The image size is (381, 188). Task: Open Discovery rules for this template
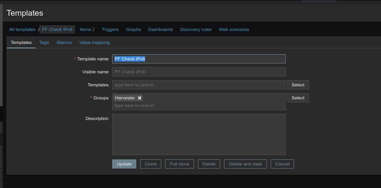[196, 29]
